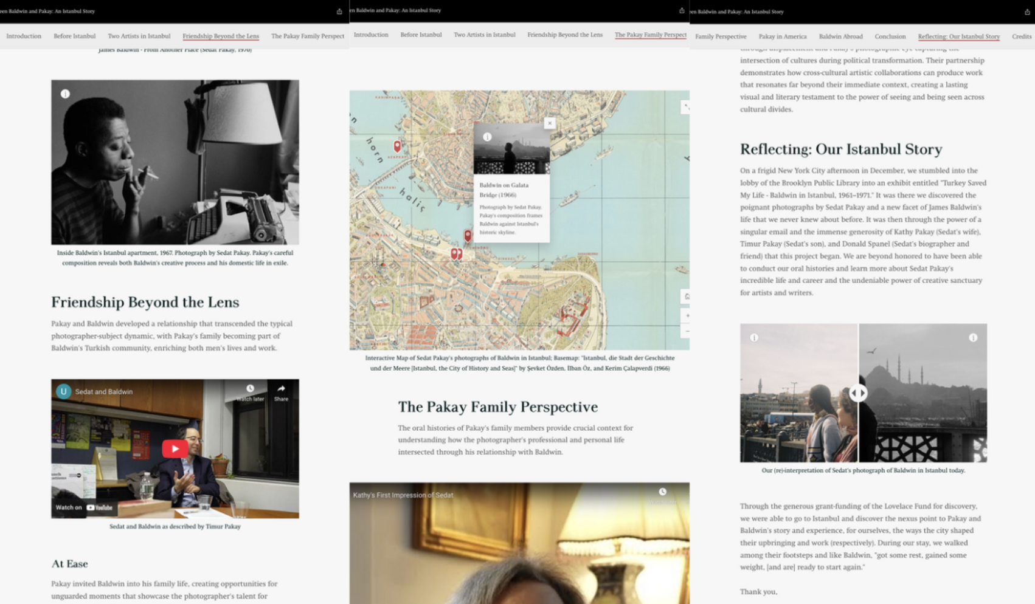Click info icon on Galata Bridge popup photo
The image size is (1035, 604).
487,137
